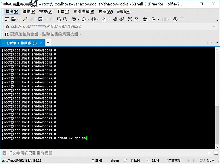The height and width of the screenshot is (164, 220).
Task: Click the Open session folder icon
Action: coord(13,19)
